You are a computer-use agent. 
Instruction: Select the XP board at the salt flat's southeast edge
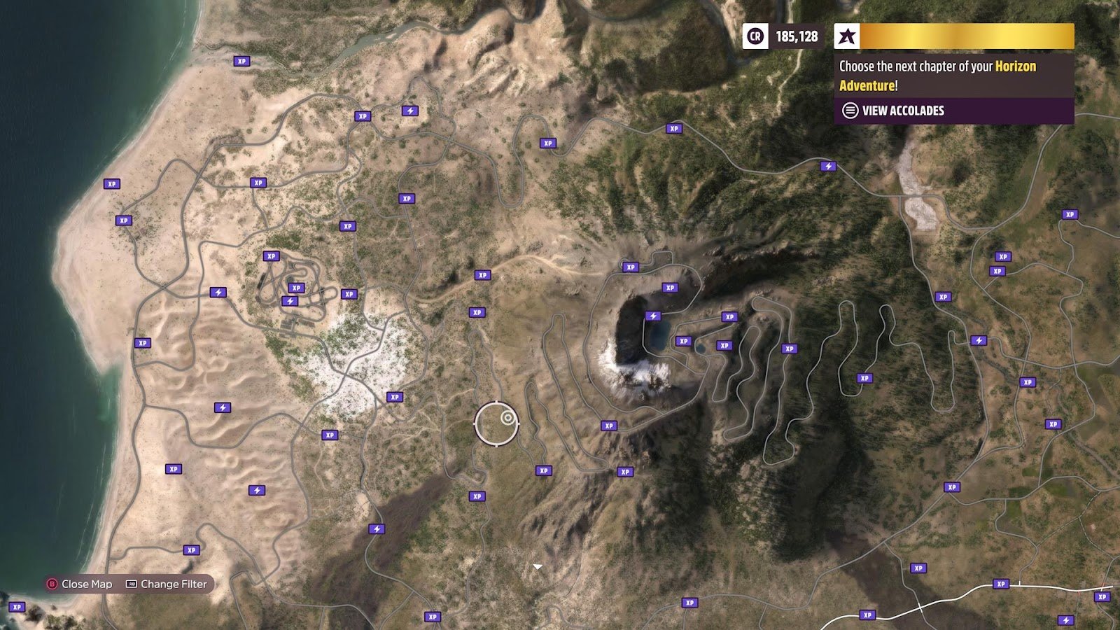395,397
